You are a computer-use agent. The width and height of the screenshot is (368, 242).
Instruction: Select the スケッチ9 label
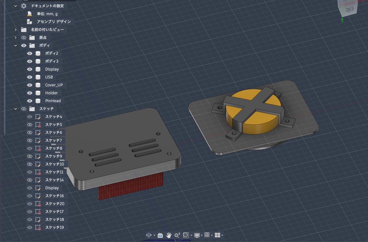coord(54,156)
